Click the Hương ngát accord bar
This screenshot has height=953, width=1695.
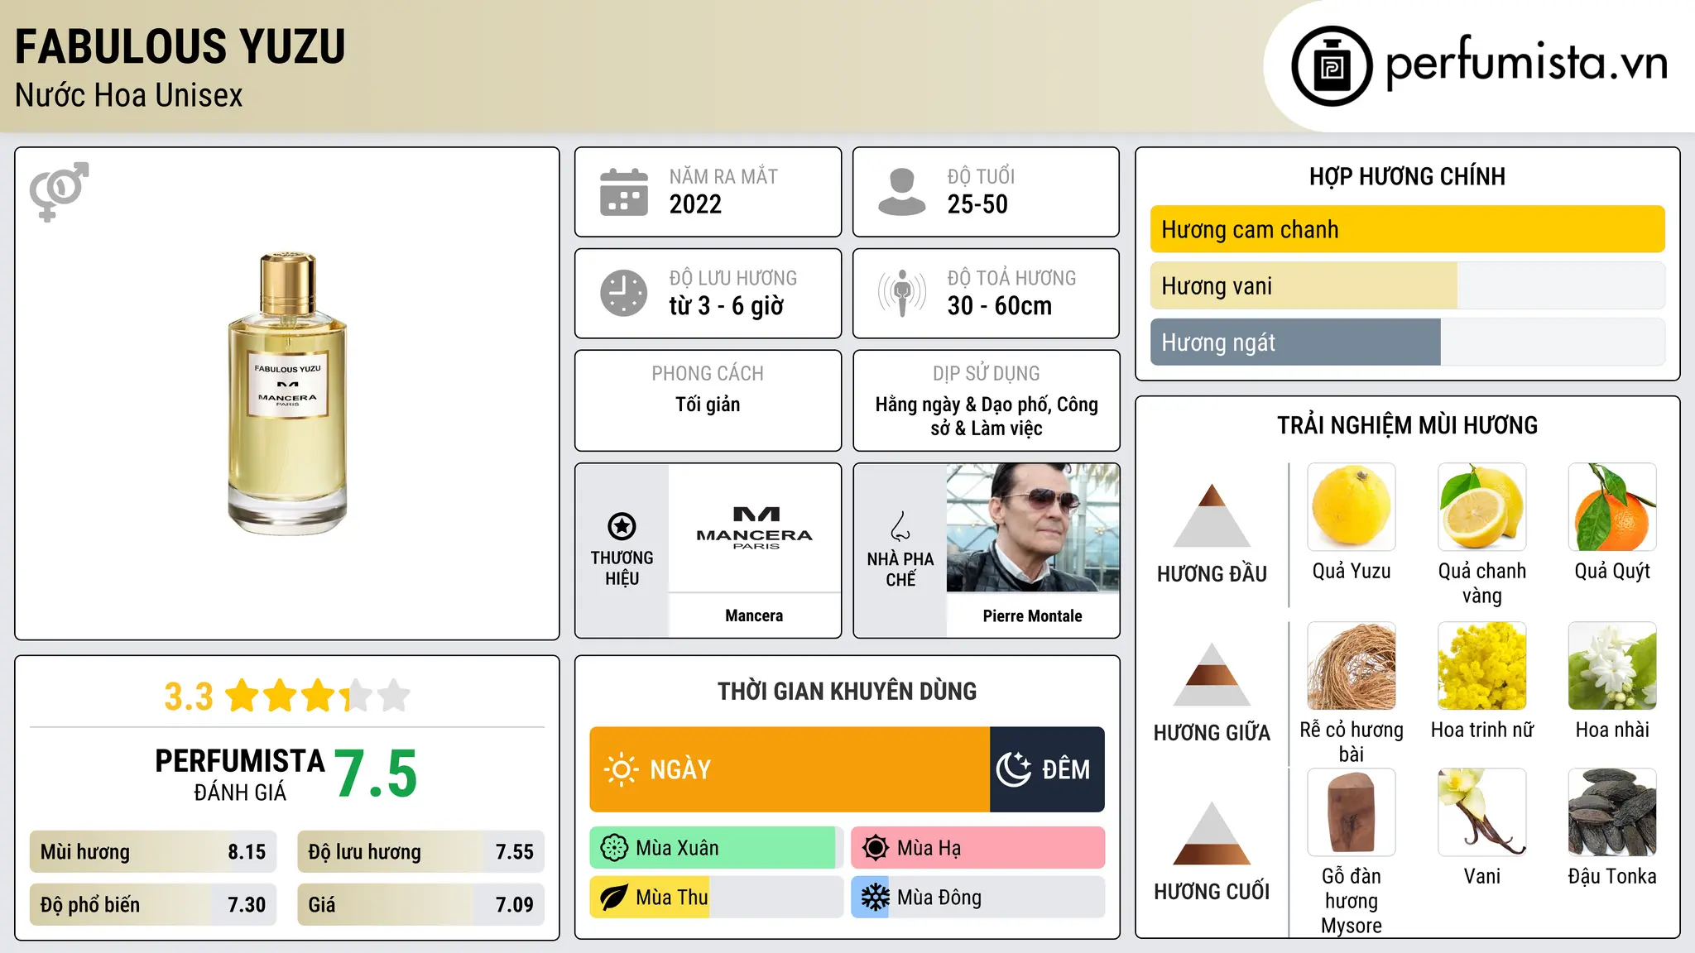[1407, 342]
